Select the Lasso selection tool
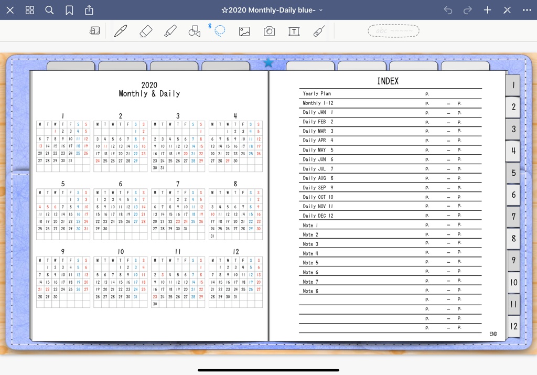 [220, 31]
